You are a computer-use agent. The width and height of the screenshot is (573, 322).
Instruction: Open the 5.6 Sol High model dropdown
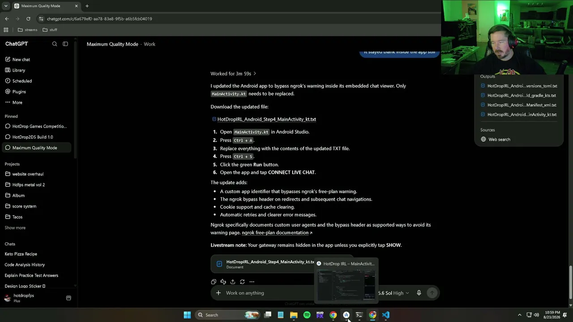(x=393, y=293)
